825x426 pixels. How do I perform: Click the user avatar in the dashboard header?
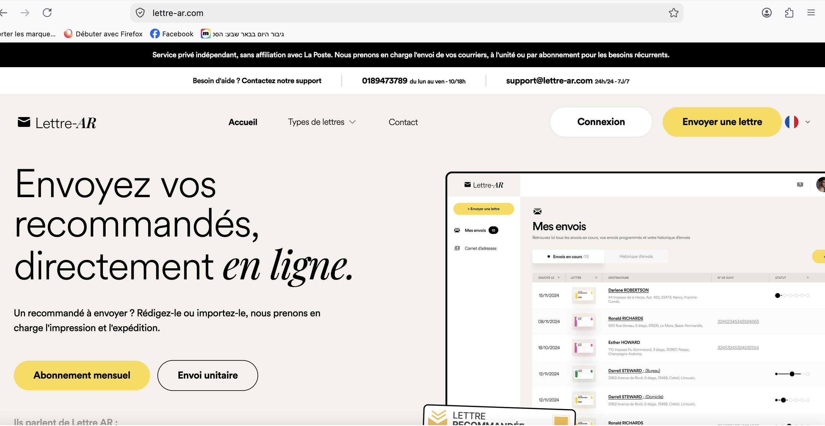(820, 185)
